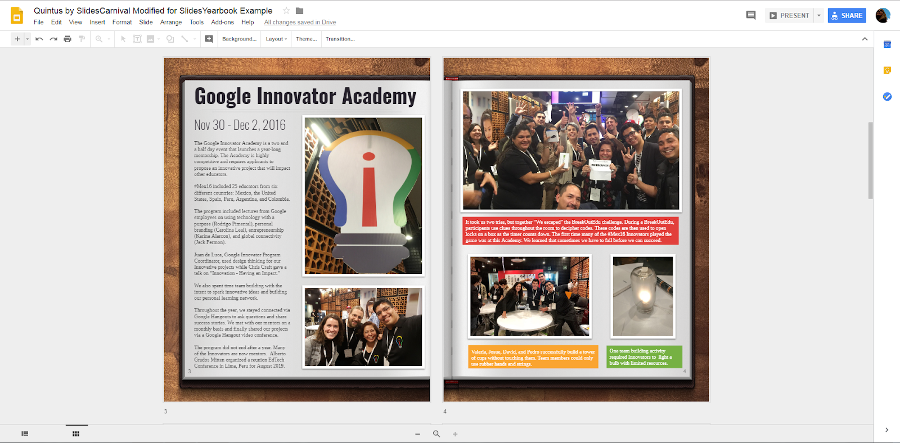Decrease thumbnail size with minus button
Image resolution: width=900 pixels, height=443 pixels.
pos(417,434)
